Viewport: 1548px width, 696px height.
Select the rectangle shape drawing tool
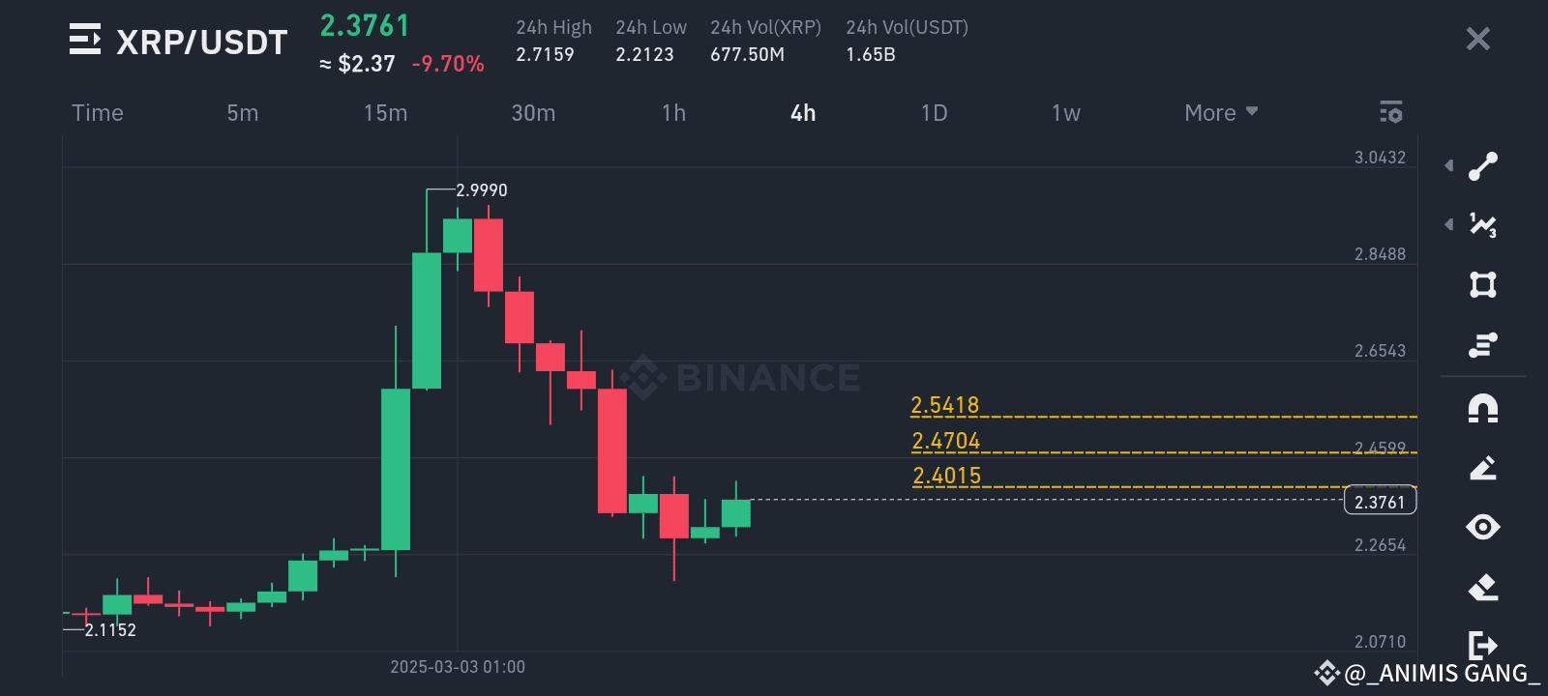point(1485,284)
